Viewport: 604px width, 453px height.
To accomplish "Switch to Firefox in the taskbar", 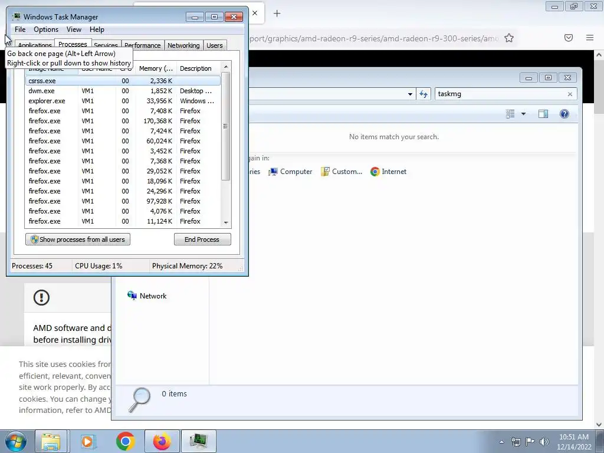I will [162, 441].
